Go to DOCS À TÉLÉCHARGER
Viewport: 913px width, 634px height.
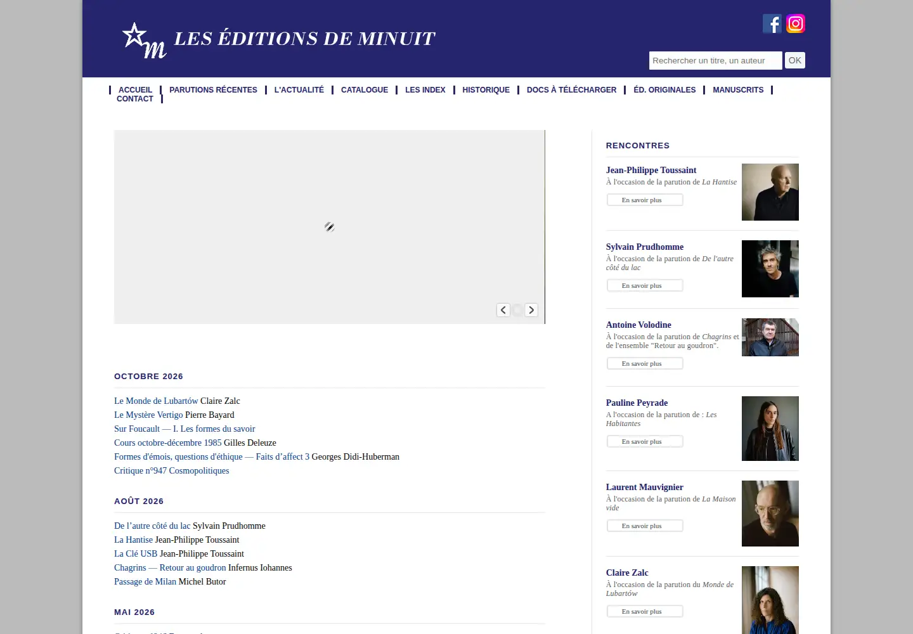(x=572, y=90)
